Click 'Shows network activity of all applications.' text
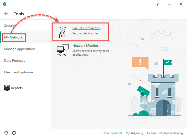 [91, 53]
